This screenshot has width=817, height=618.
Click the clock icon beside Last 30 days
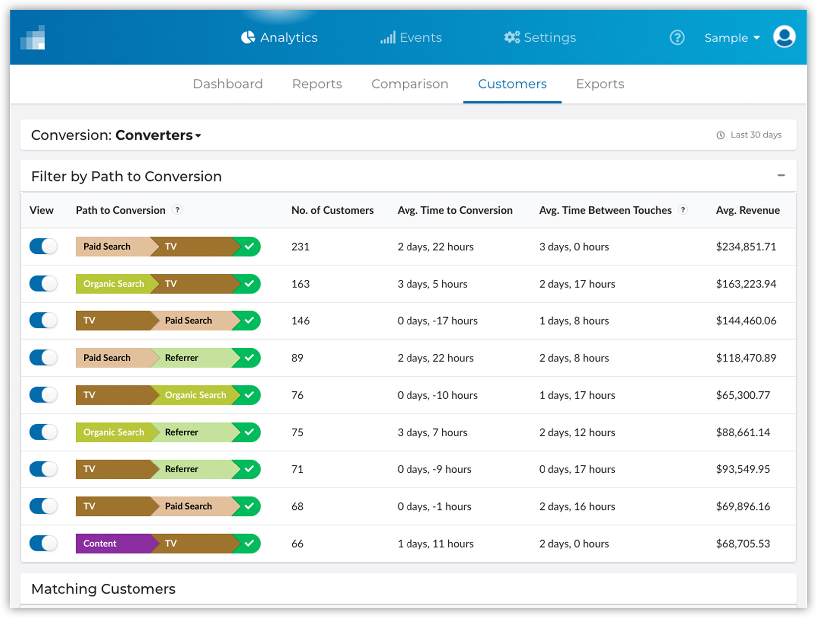coord(720,135)
